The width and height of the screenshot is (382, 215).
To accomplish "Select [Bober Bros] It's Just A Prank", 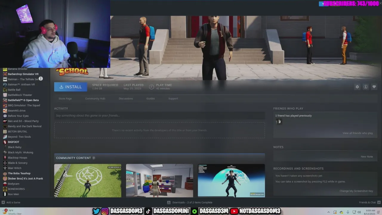I will pyautogui.click(x=25, y=179).
